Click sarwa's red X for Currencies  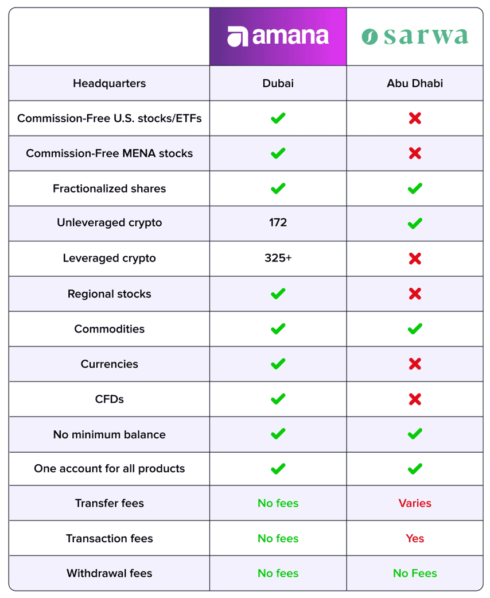tap(415, 364)
